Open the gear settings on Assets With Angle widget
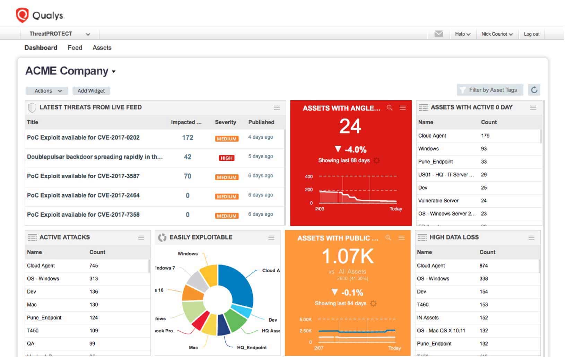The width and height of the screenshot is (565, 357). (377, 160)
